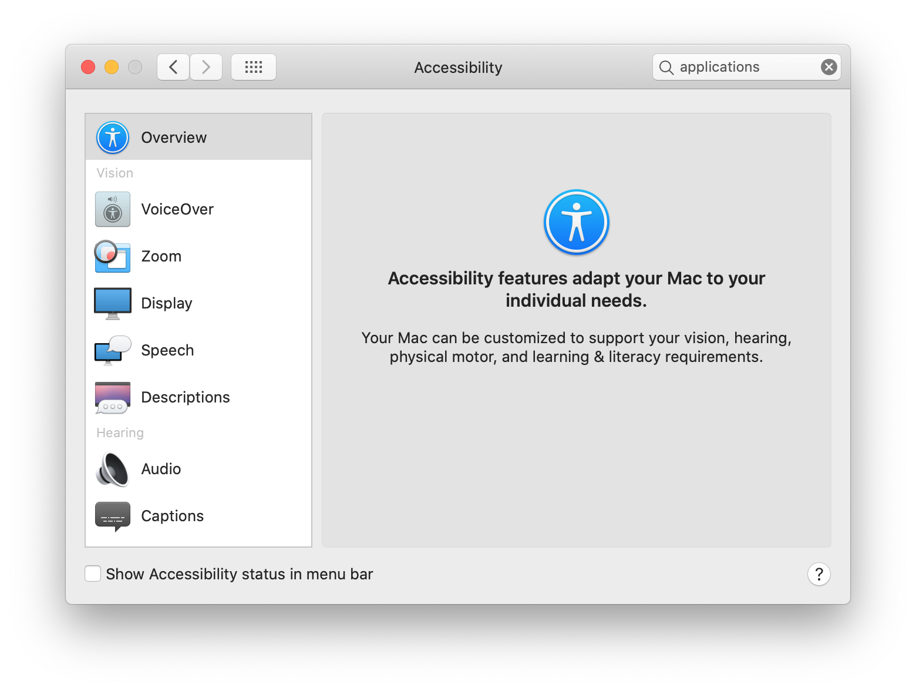Go forward with the right arrow
Image resolution: width=916 pixels, height=691 pixels.
[x=206, y=67]
